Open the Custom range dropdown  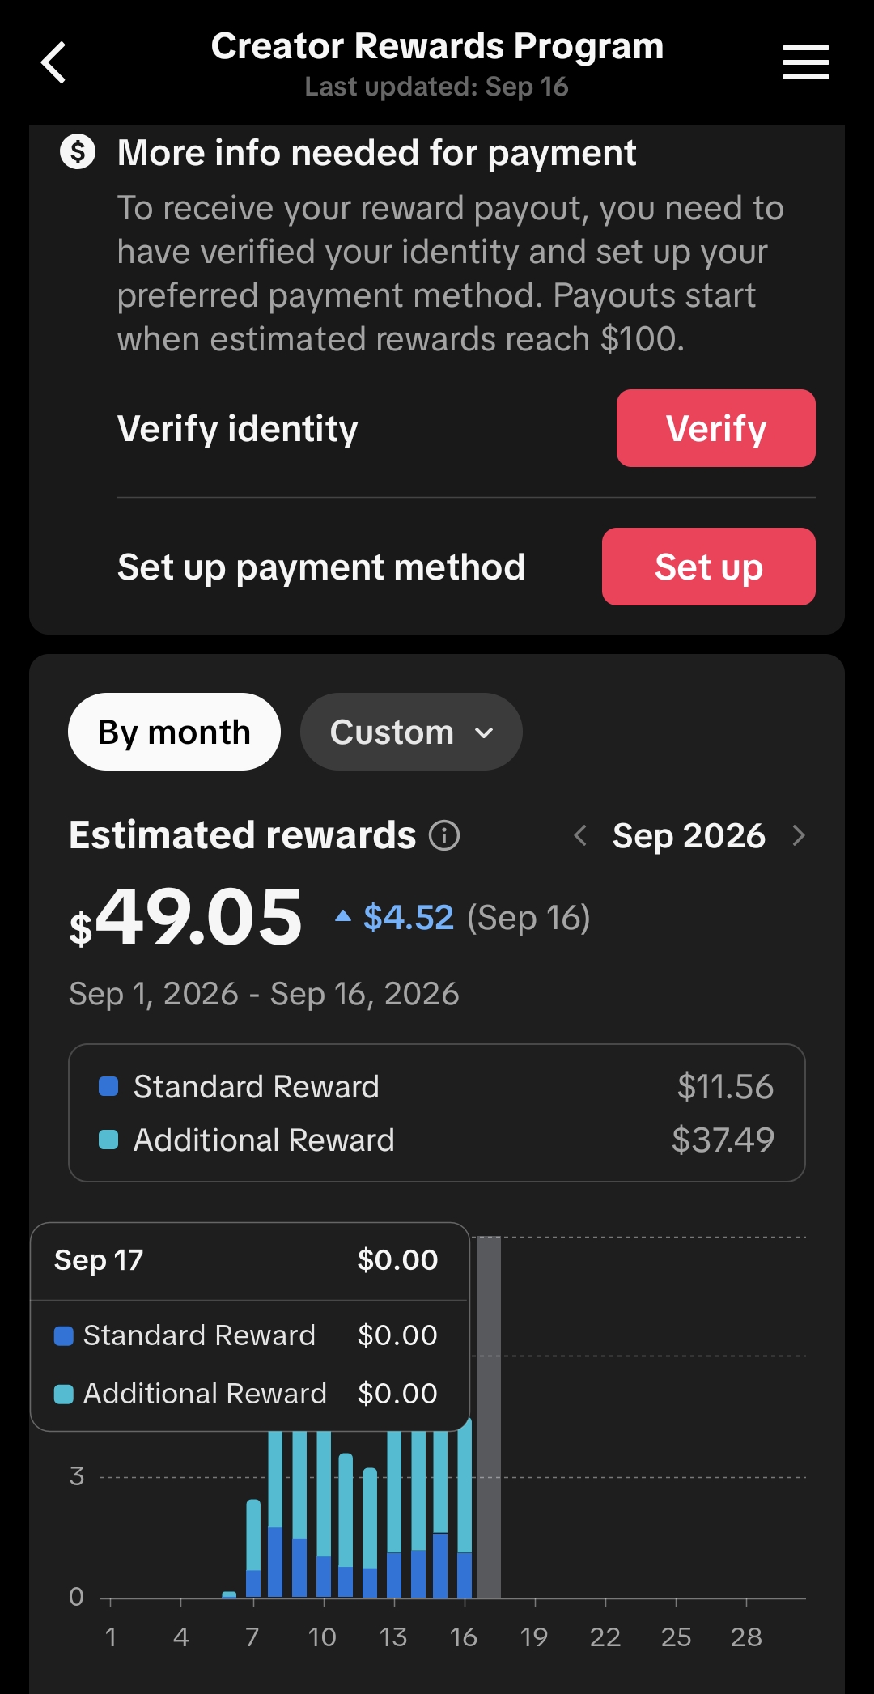tap(411, 732)
